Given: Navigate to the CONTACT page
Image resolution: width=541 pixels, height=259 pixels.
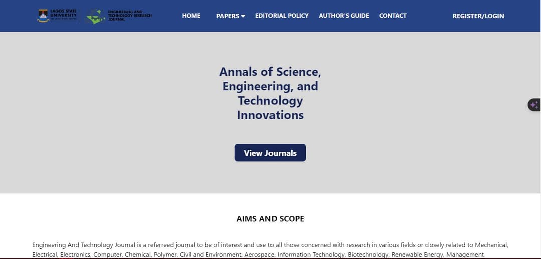Looking at the screenshot, I should (393, 16).
